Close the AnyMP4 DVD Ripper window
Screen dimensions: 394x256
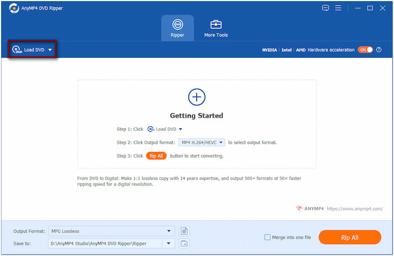(x=382, y=8)
